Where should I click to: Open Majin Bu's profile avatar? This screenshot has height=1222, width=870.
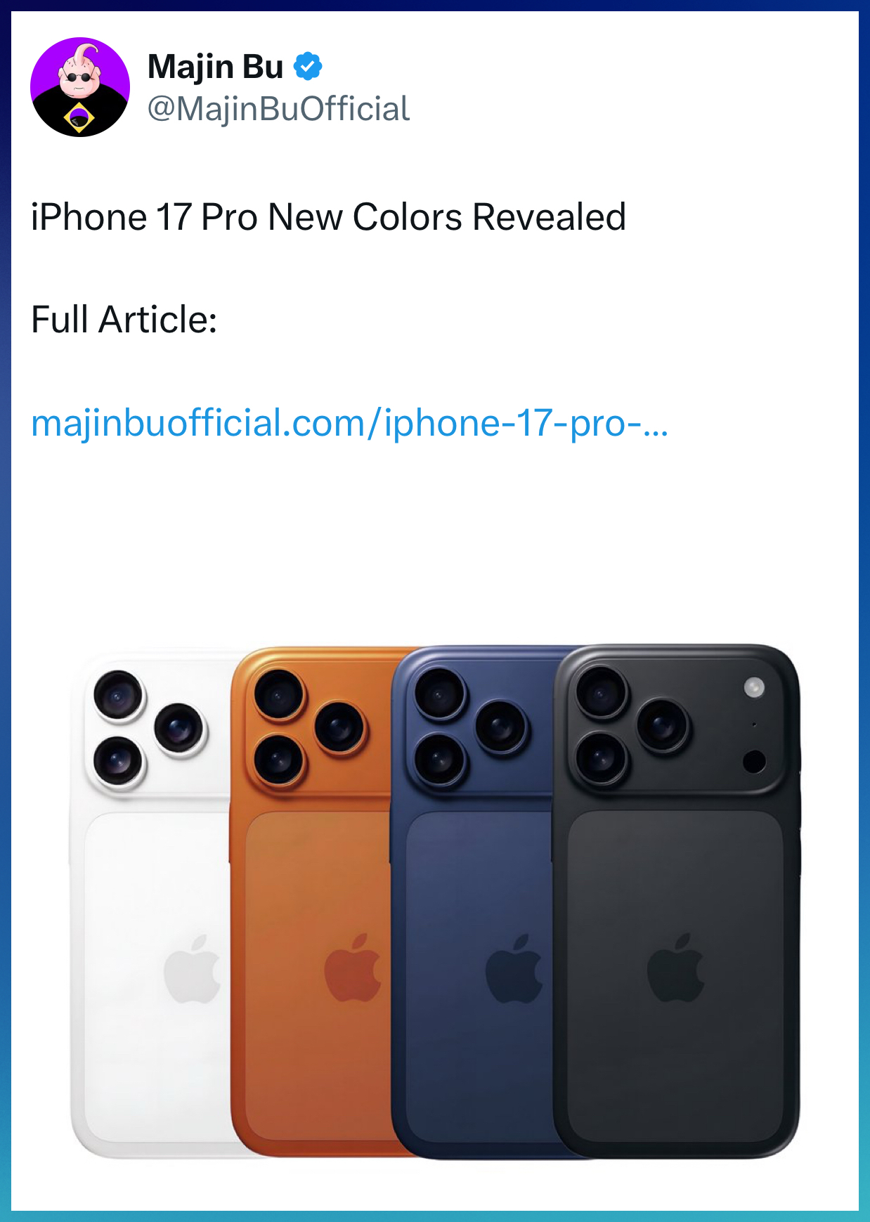(x=80, y=87)
